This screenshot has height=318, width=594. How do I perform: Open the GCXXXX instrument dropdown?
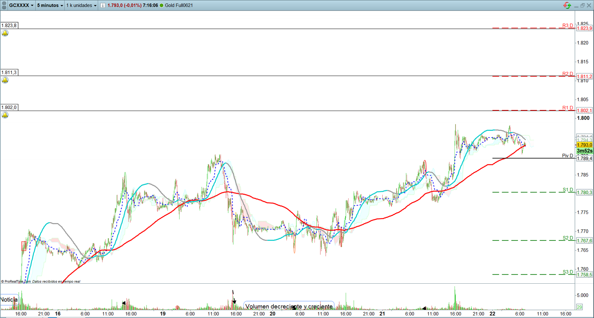pos(21,5)
